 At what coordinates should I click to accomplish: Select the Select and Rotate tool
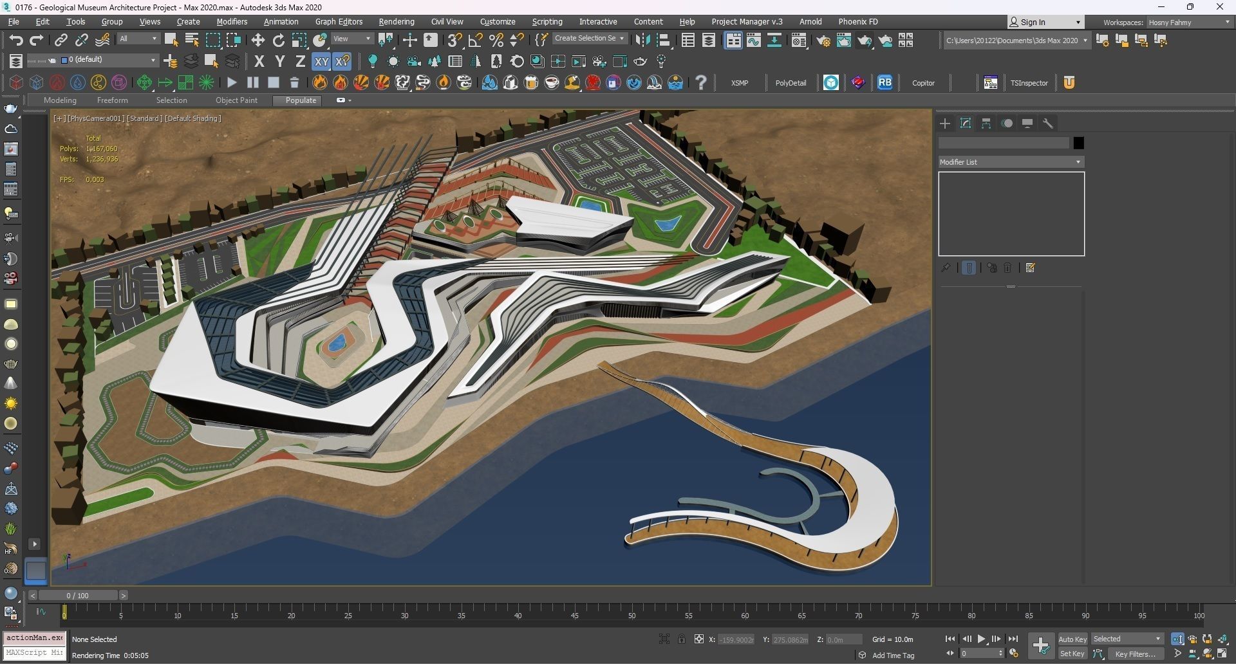(278, 41)
